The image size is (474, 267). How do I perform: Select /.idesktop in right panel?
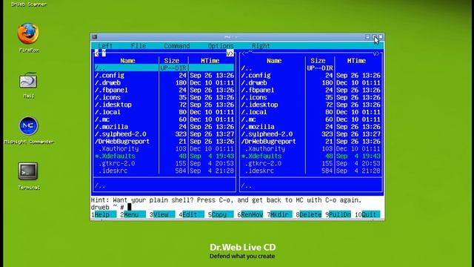[x=311, y=105]
